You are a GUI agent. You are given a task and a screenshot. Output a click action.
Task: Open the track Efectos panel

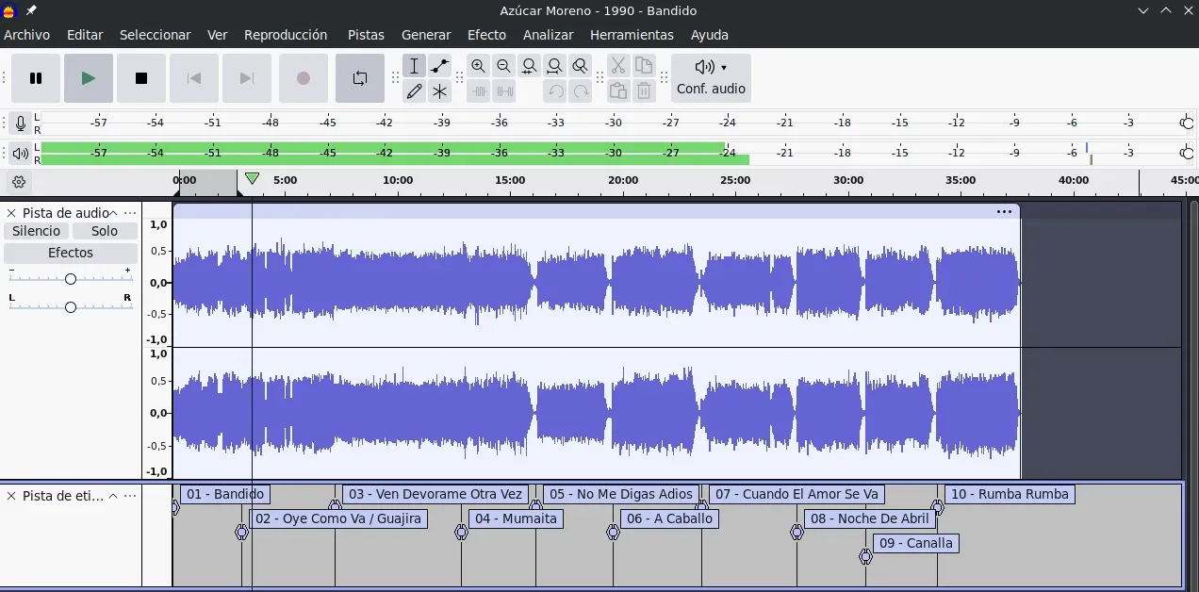pyautogui.click(x=71, y=253)
